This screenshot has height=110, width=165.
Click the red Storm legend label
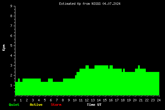[56, 105]
